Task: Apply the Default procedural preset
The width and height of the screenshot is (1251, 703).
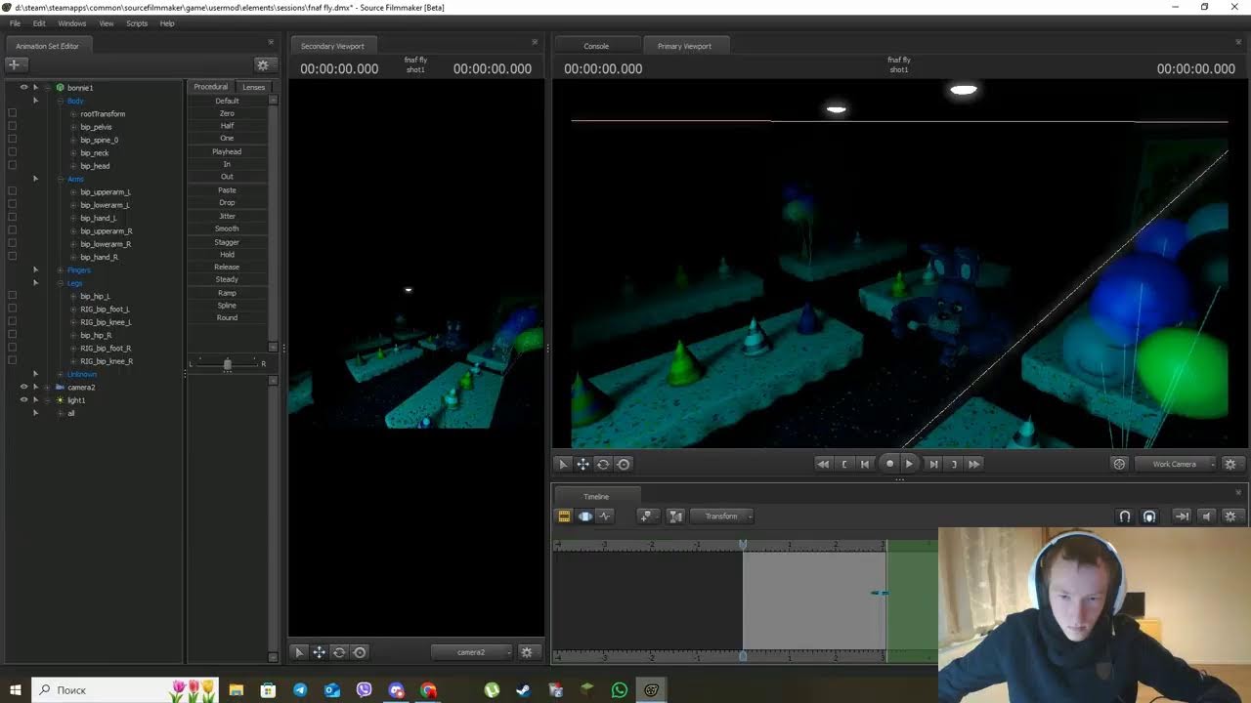Action: pos(227,101)
